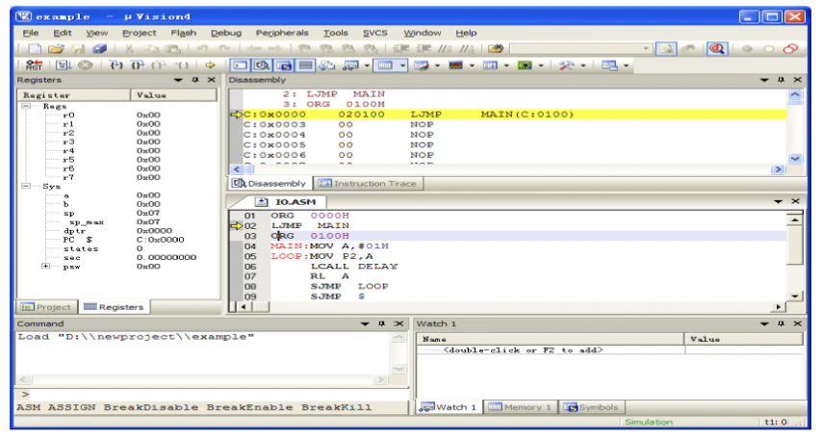Open the Toolbox hammer-and-wrench icon
The image size is (822, 439).
(566, 65)
